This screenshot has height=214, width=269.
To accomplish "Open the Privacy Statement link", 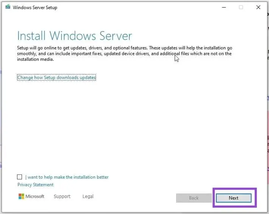I will (x=35, y=185).
